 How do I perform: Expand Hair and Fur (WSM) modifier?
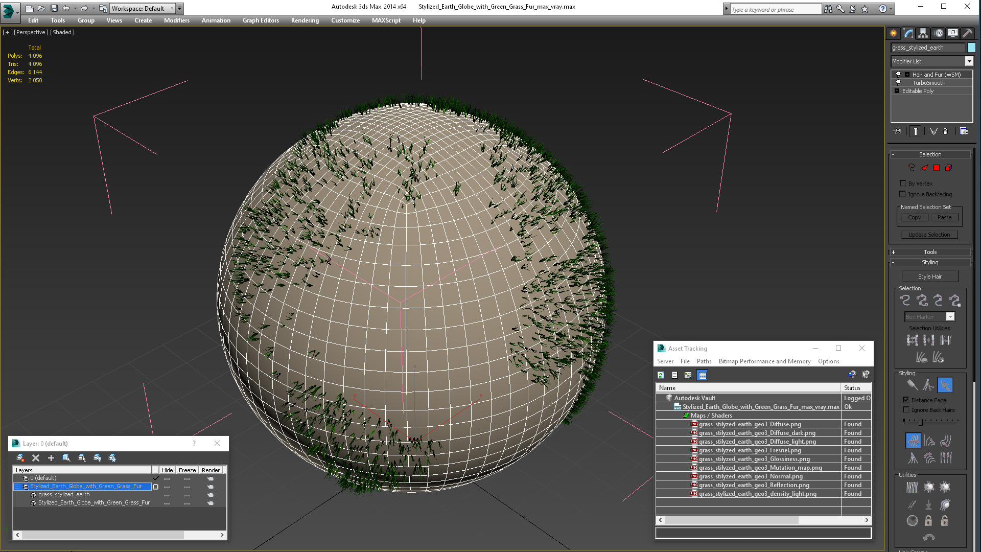click(x=907, y=74)
